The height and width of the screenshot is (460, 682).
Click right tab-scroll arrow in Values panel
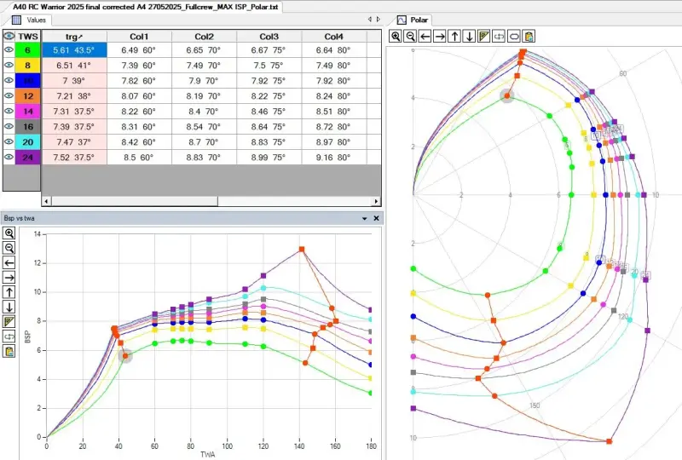(x=378, y=19)
